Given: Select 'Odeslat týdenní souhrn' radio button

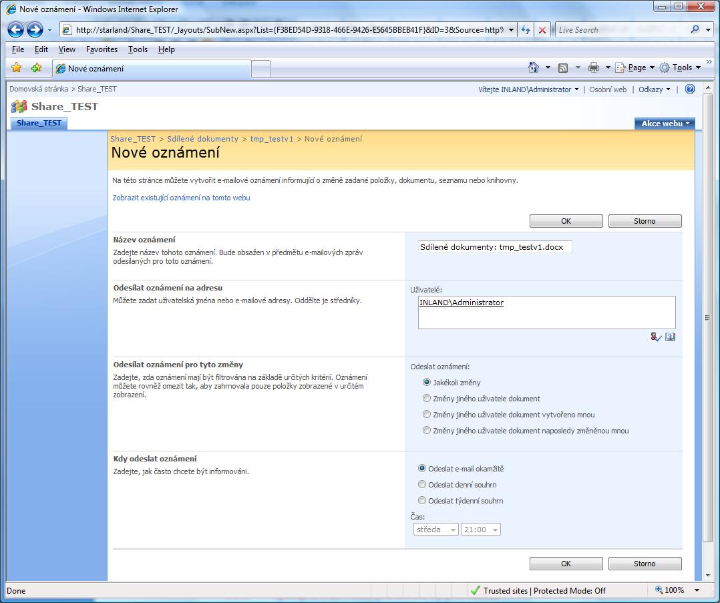Looking at the screenshot, I should pos(422,501).
